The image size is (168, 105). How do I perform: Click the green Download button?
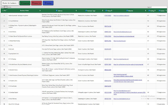[25, 3]
